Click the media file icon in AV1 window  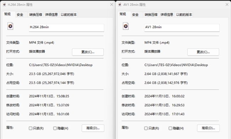click(126, 26)
